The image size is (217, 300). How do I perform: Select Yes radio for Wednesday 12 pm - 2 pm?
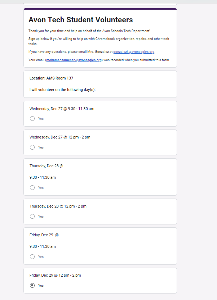32,147
